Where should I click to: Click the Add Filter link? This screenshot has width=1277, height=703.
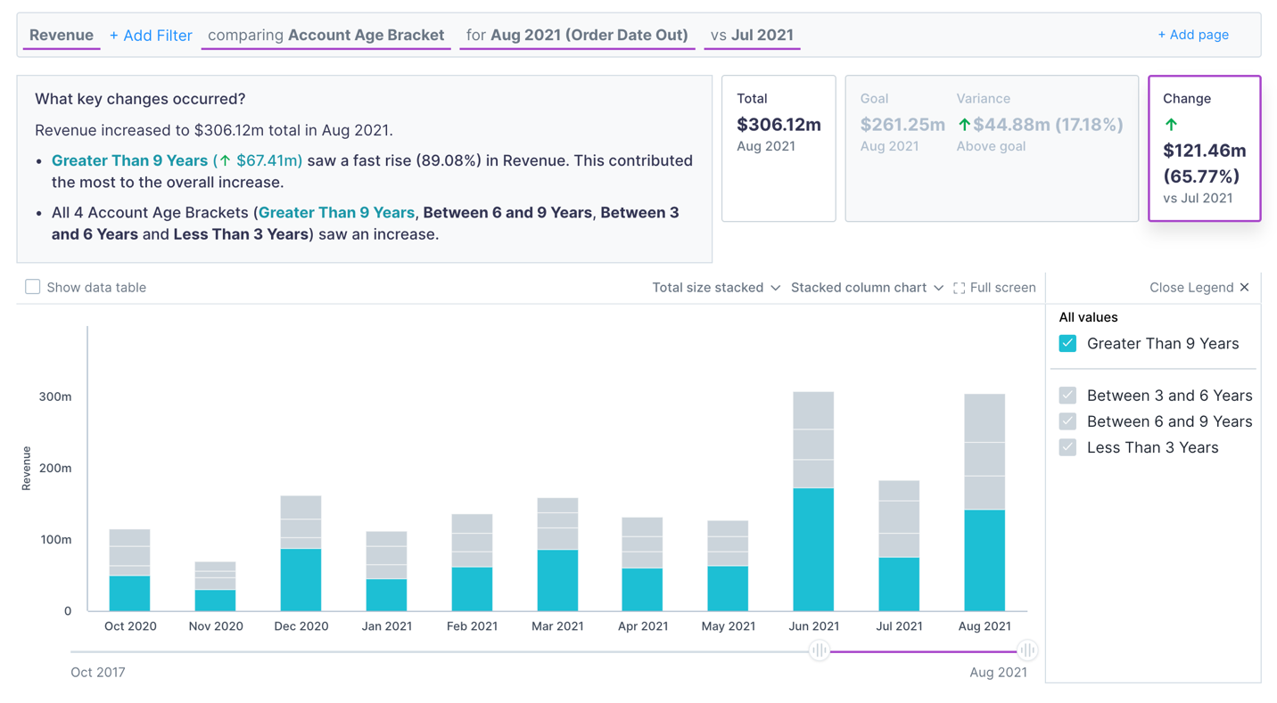[150, 35]
